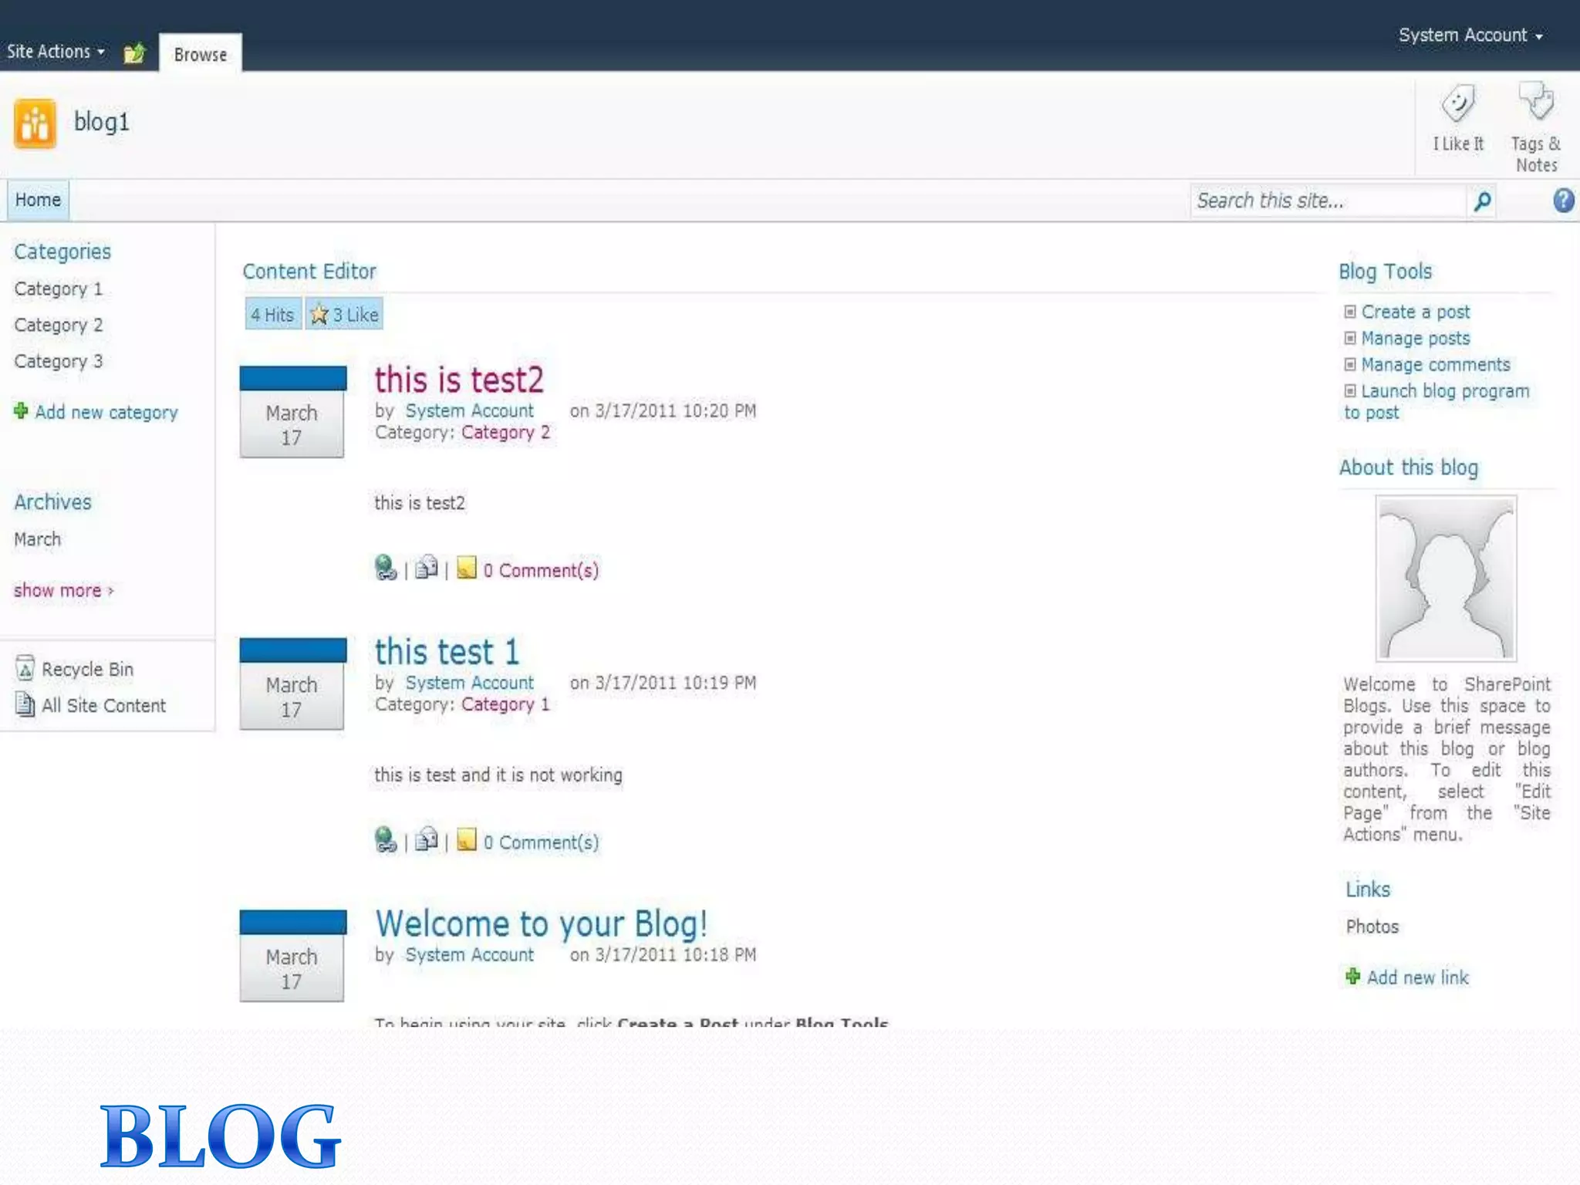1580x1185 pixels.
Task: Click Add new category link
Action: [x=106, y=412]
